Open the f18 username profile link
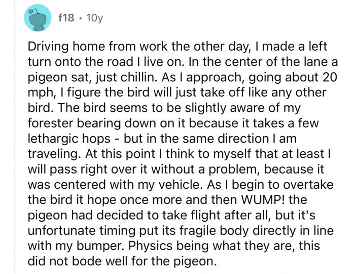 point(66,17)
